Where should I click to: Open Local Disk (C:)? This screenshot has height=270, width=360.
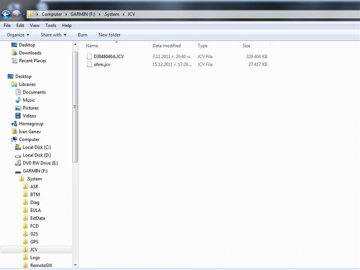[x=37, y=148]
